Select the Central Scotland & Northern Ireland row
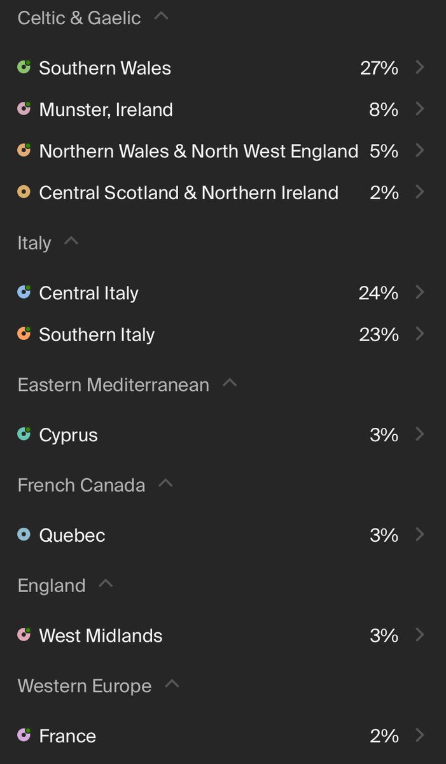This screenshot has width=446, height=764. tap(188, 192)
